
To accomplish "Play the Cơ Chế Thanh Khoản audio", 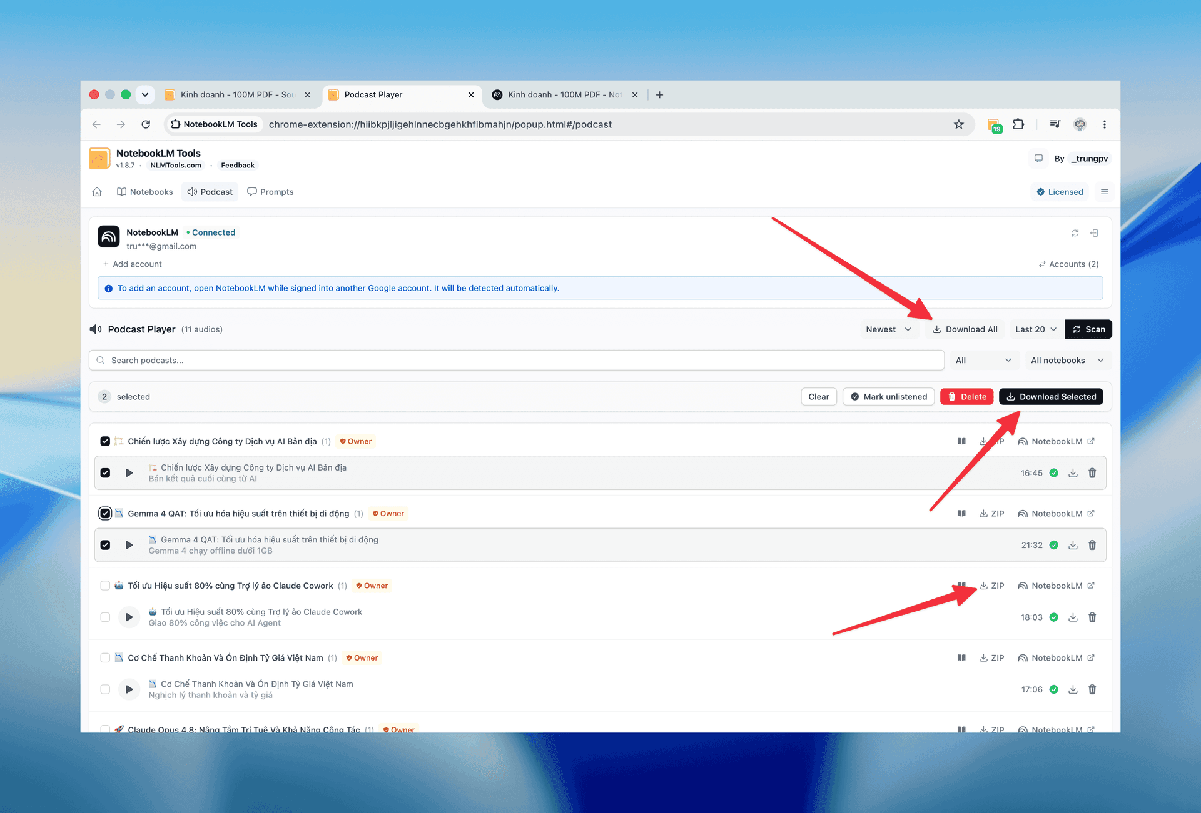I will point(129,689).
